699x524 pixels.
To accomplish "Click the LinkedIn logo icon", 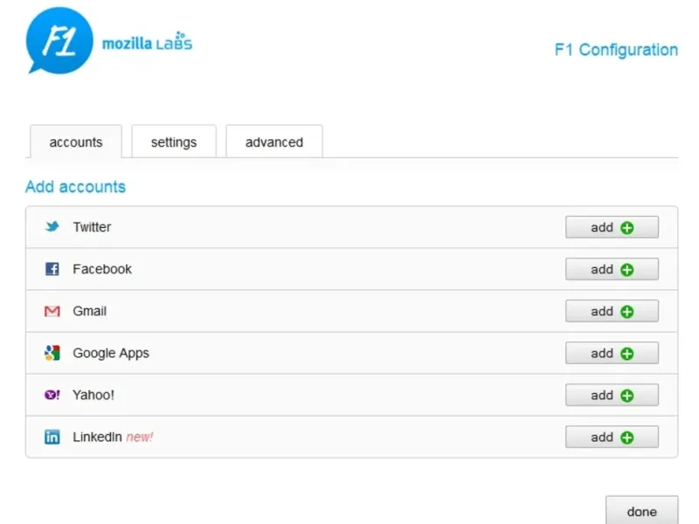I will (x=52, y=437).
